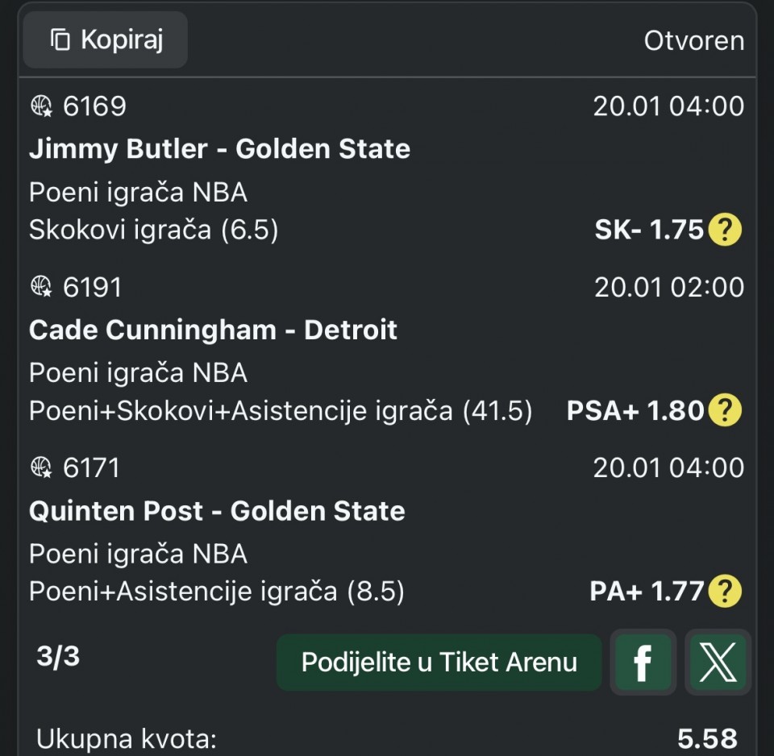Click basketball icon beside event 6191
The image size is (774, 756).
click(x=41, y=287)
